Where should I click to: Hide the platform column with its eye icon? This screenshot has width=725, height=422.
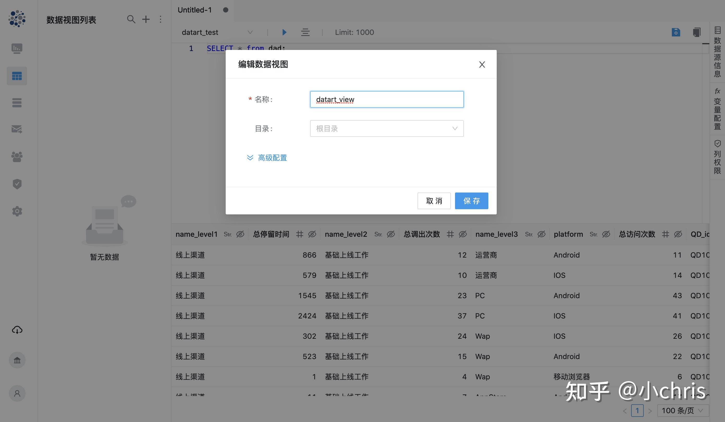[606, 234]
